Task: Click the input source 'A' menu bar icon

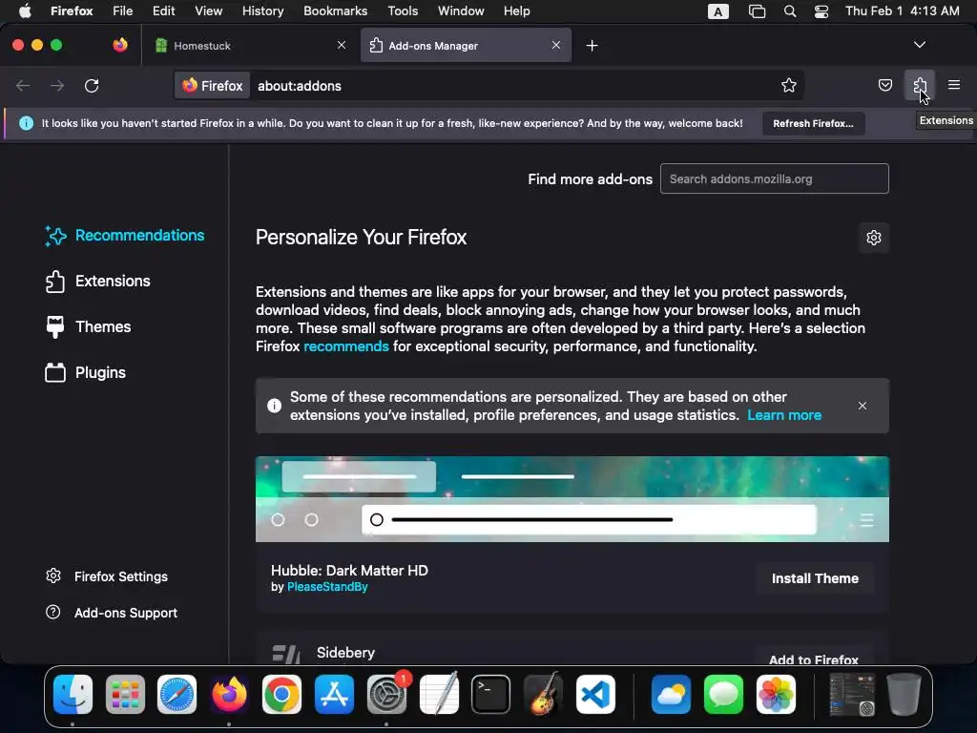Action: [x=717, y=11]
